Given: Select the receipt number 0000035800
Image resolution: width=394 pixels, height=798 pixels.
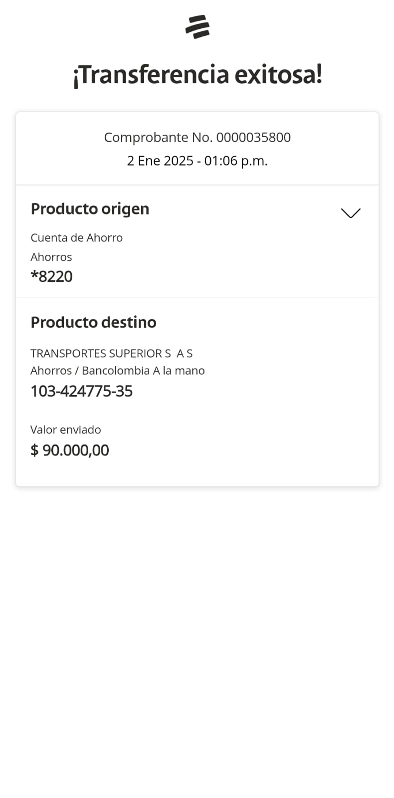Looking at the screenshot, I should pos(253,138).
